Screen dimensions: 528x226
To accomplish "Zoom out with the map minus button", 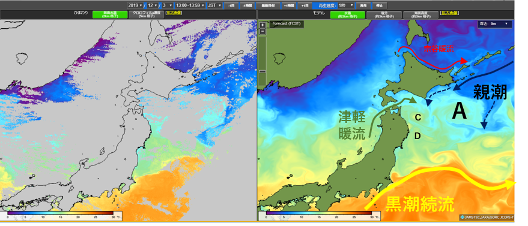I will [263, 32].
